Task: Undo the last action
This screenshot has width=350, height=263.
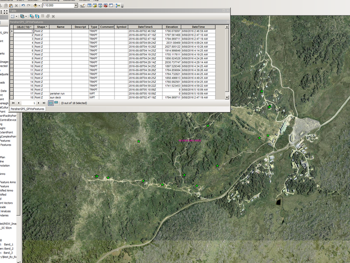Action: tap(23, 5)
